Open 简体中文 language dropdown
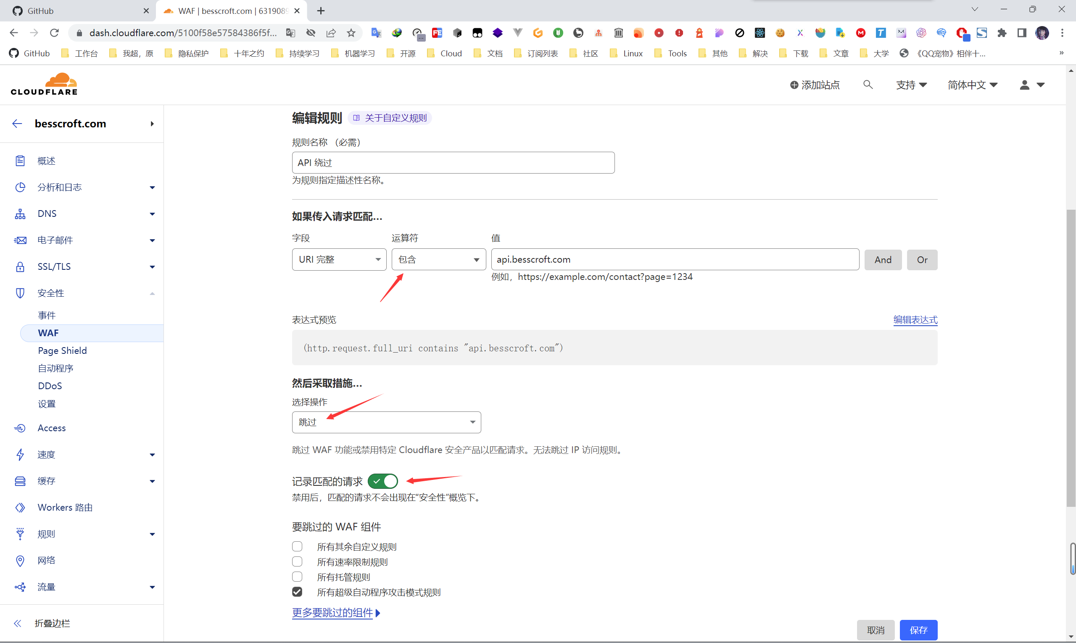1076x643 pixels. [973, 85]
